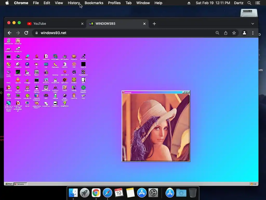The height and width of the screenshot is (200, 266).
Task: Open the Contact us icon
Action: point(46,104)
